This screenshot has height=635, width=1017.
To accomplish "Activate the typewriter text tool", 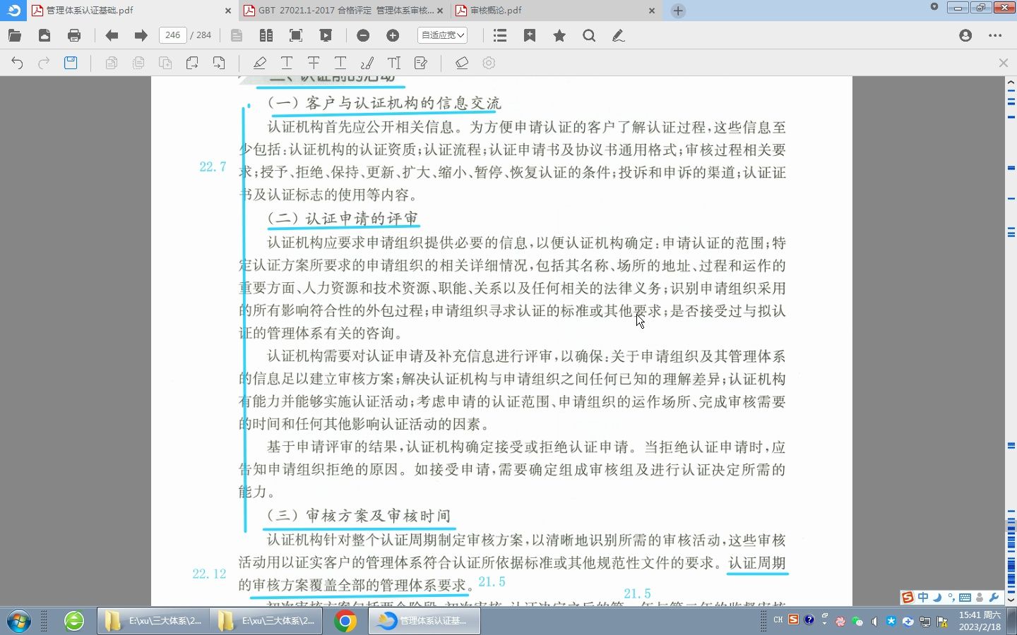I will tap(393, 63).
